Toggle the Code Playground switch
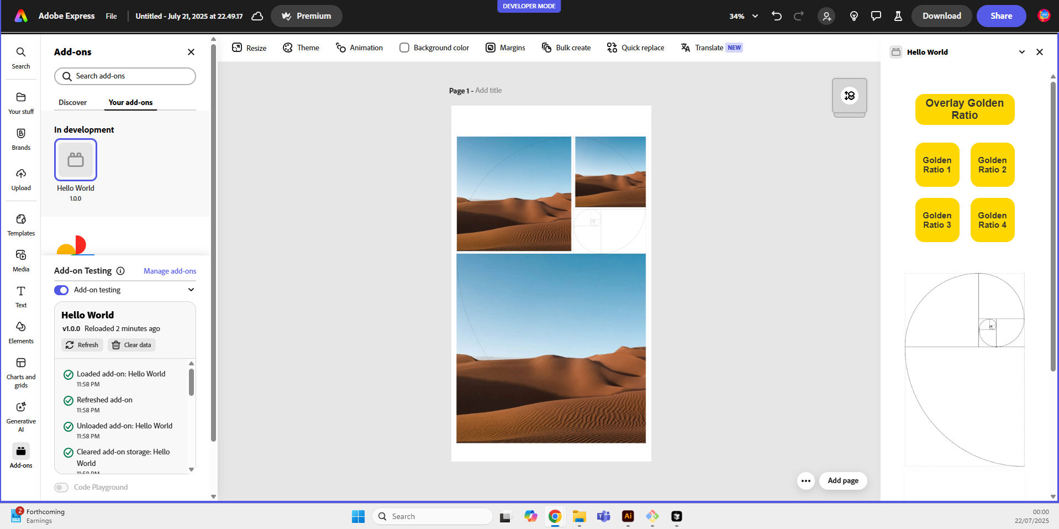The width and height of the screenshot is (1059, 529). click(61, 488)
